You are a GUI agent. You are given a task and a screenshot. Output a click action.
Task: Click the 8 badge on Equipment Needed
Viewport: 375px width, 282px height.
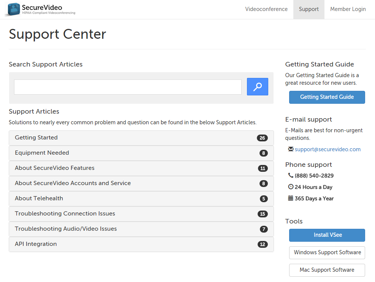(264, 153)
